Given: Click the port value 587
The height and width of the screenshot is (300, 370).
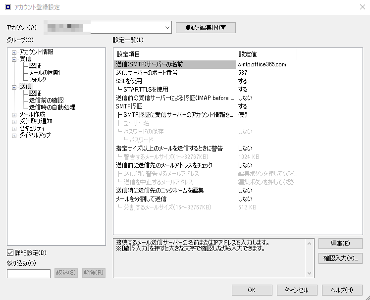Looking at the screenshot, I should [x=243, y=73].
